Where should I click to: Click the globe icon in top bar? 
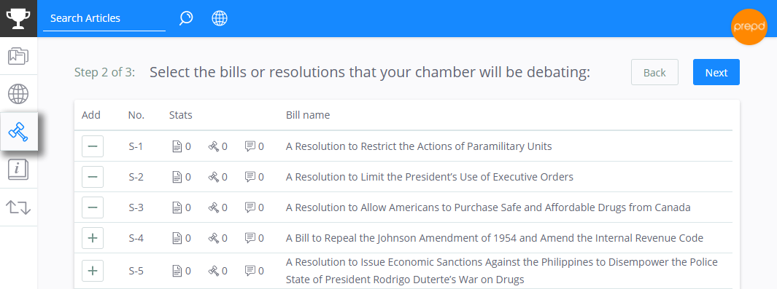(x=220, y=18)
